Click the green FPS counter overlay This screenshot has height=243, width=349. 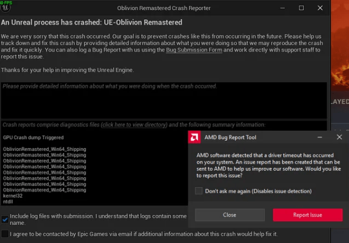point(6,2)
